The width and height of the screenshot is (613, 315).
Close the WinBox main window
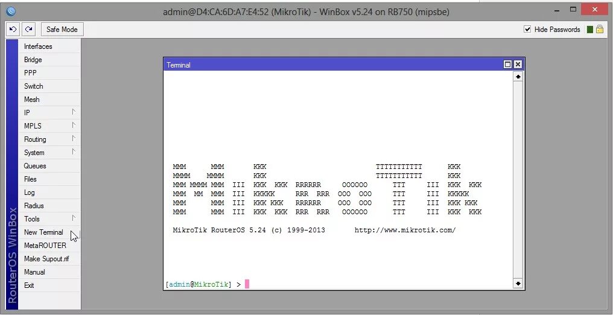[x=595, y=10]
